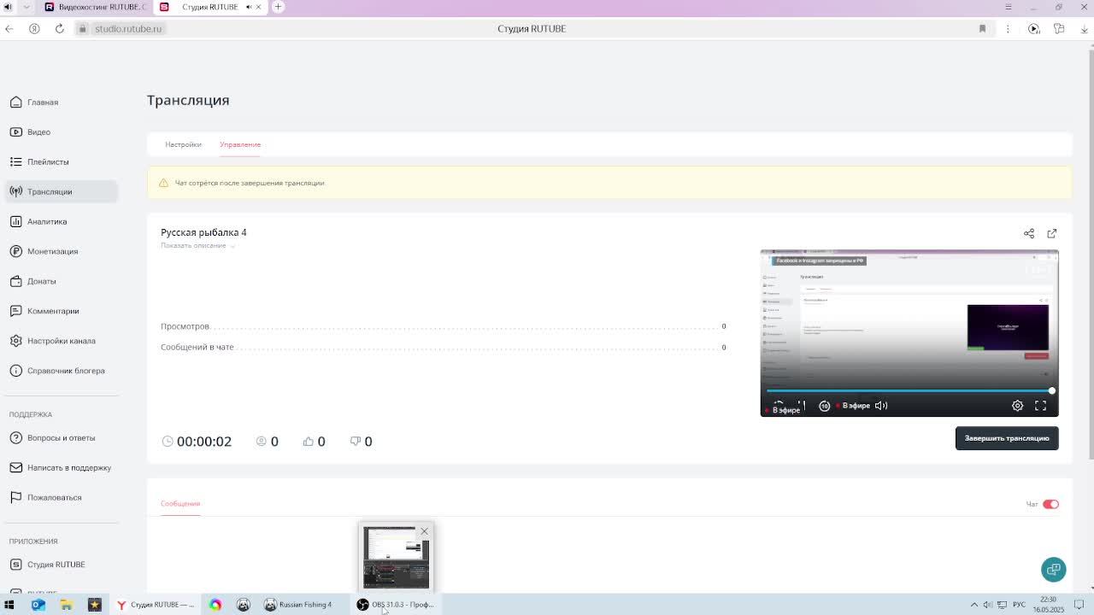The height and width of the screenshot is (615, 1094).
Task: Select Трансляции in the sidebar
Action: (61, 191)
